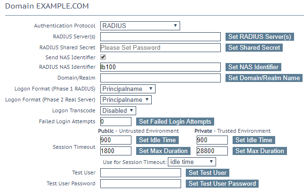Click Public environment Set Idle Time button
The image size is (304, 191).
point(157,140)
